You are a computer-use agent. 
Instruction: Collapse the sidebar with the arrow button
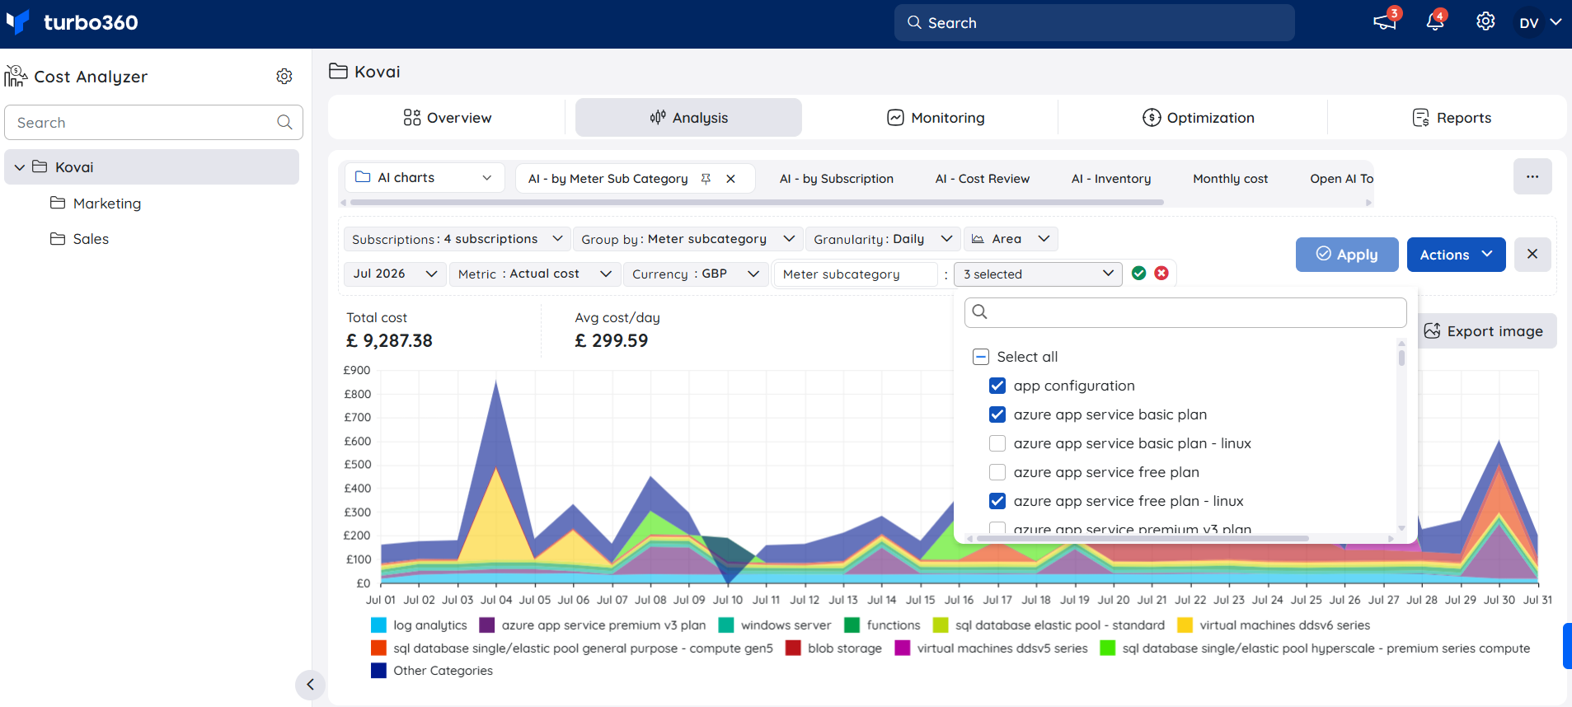pos(310,684)
